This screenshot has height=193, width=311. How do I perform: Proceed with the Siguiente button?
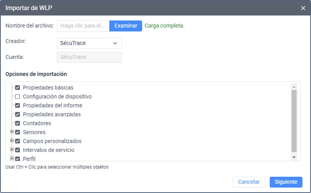(x=286, y=182)
